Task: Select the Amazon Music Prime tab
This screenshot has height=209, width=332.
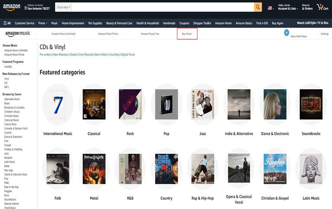Action: point(108,34)
